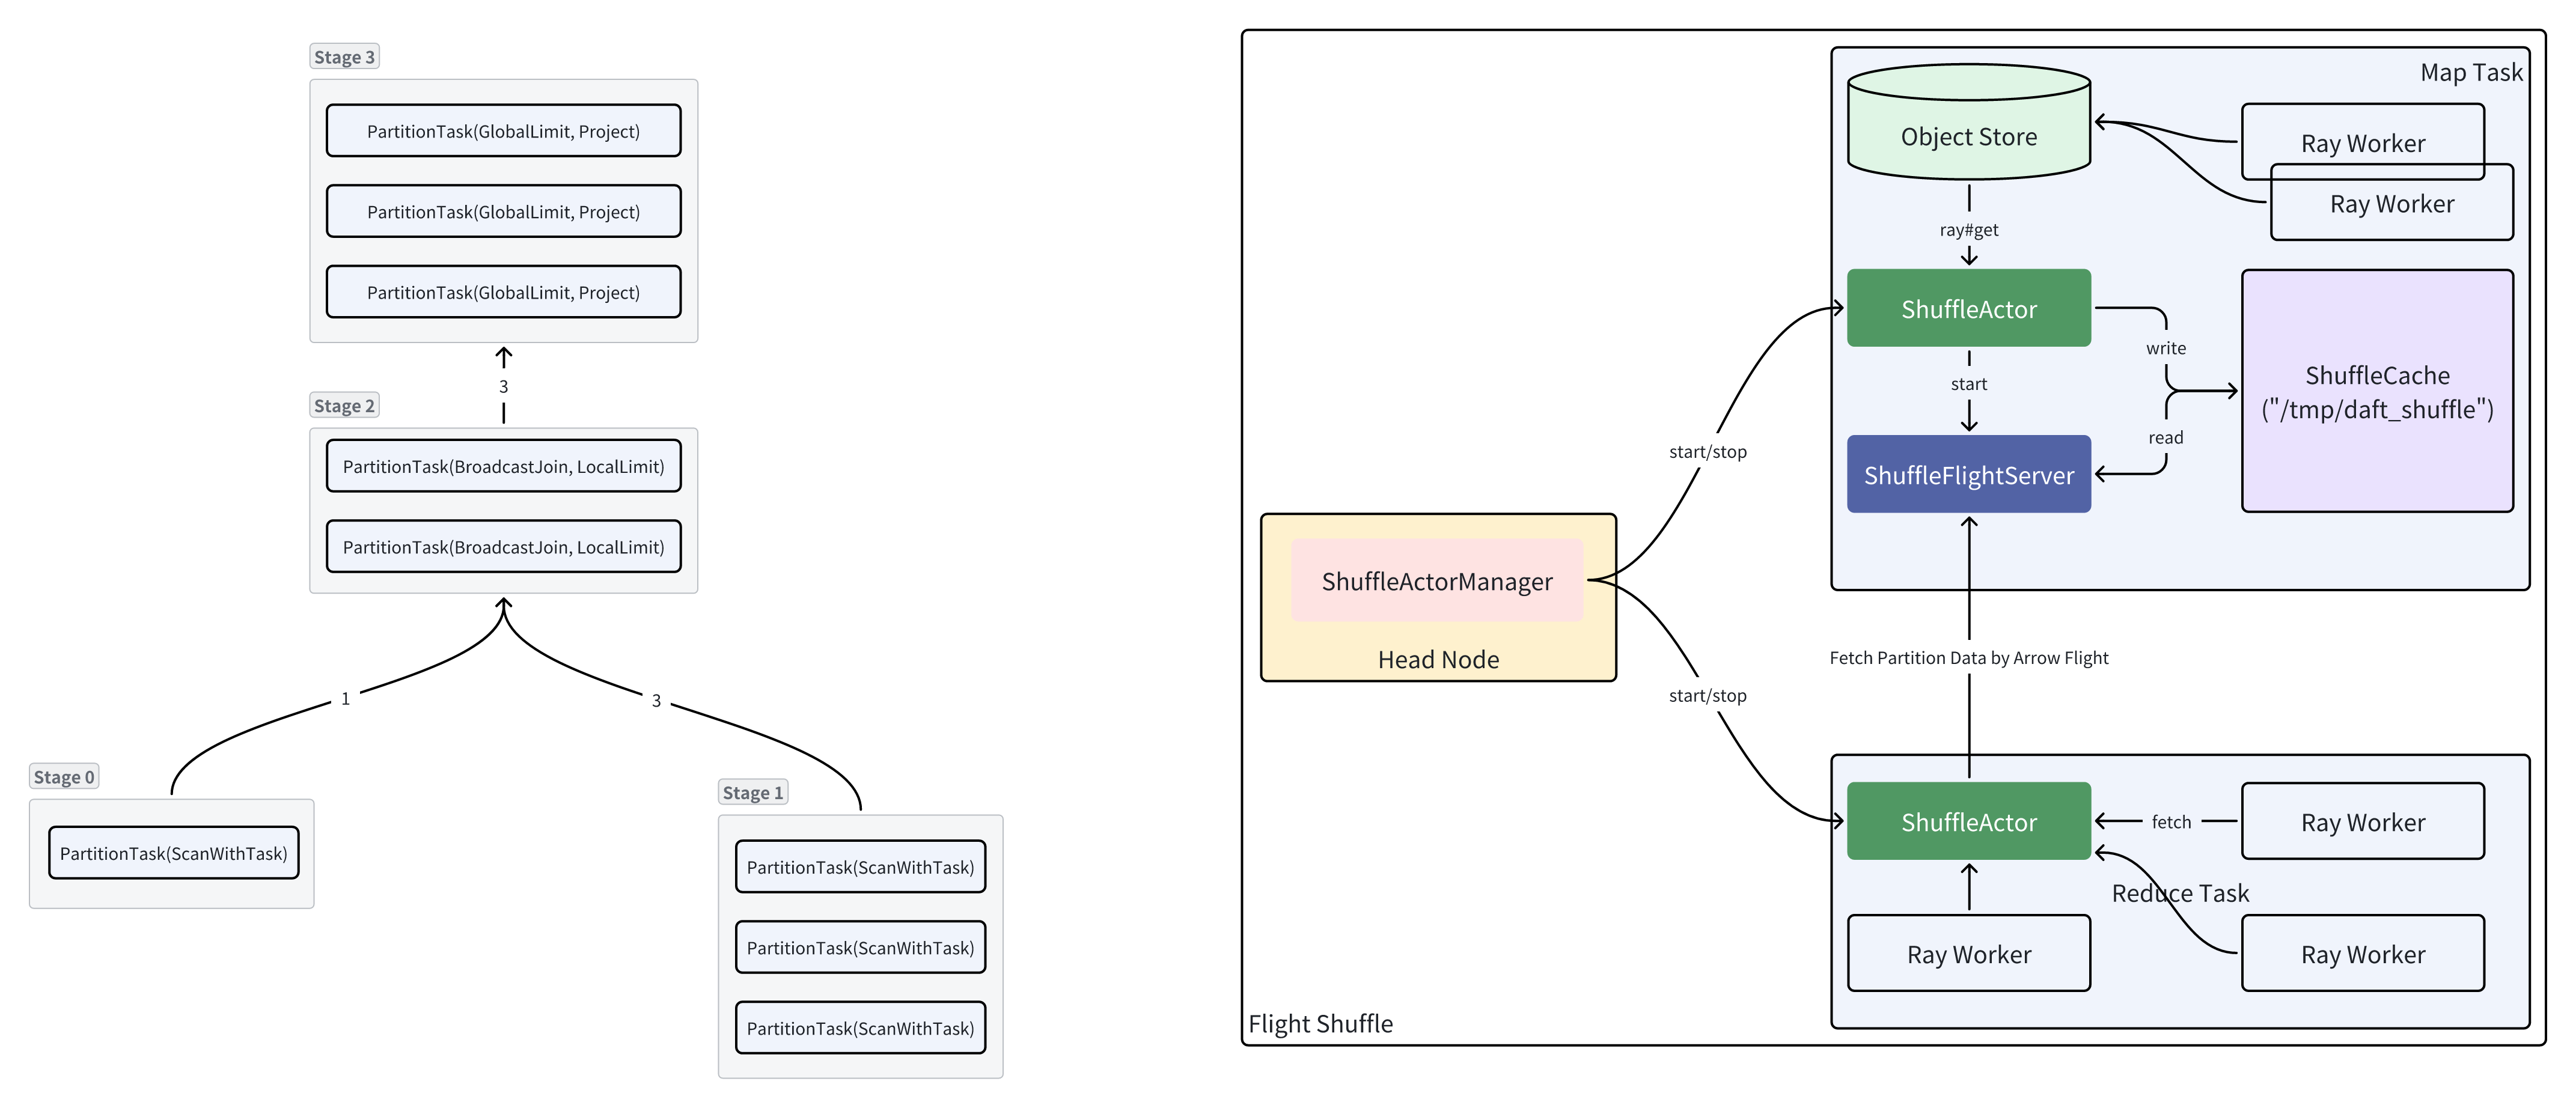
Task: Select the ShuffleActorManager pink node
Action: tap(1436, 581)
